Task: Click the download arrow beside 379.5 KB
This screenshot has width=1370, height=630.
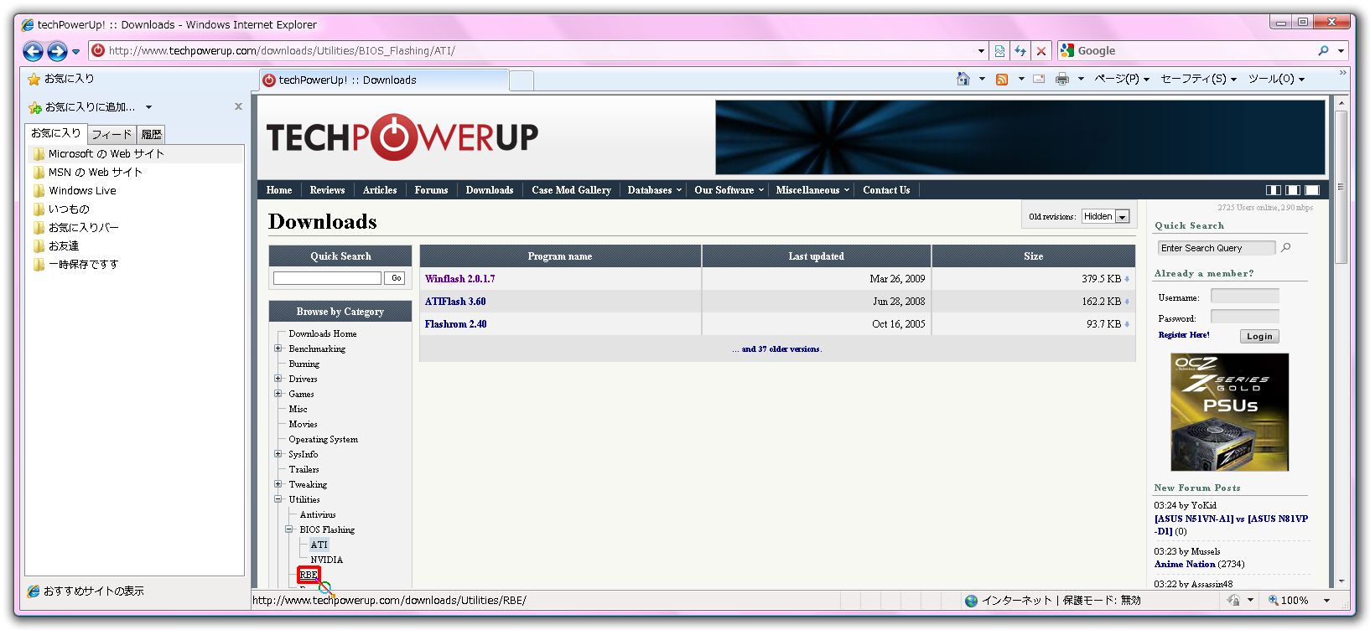Action: (x=1127, y=279)
